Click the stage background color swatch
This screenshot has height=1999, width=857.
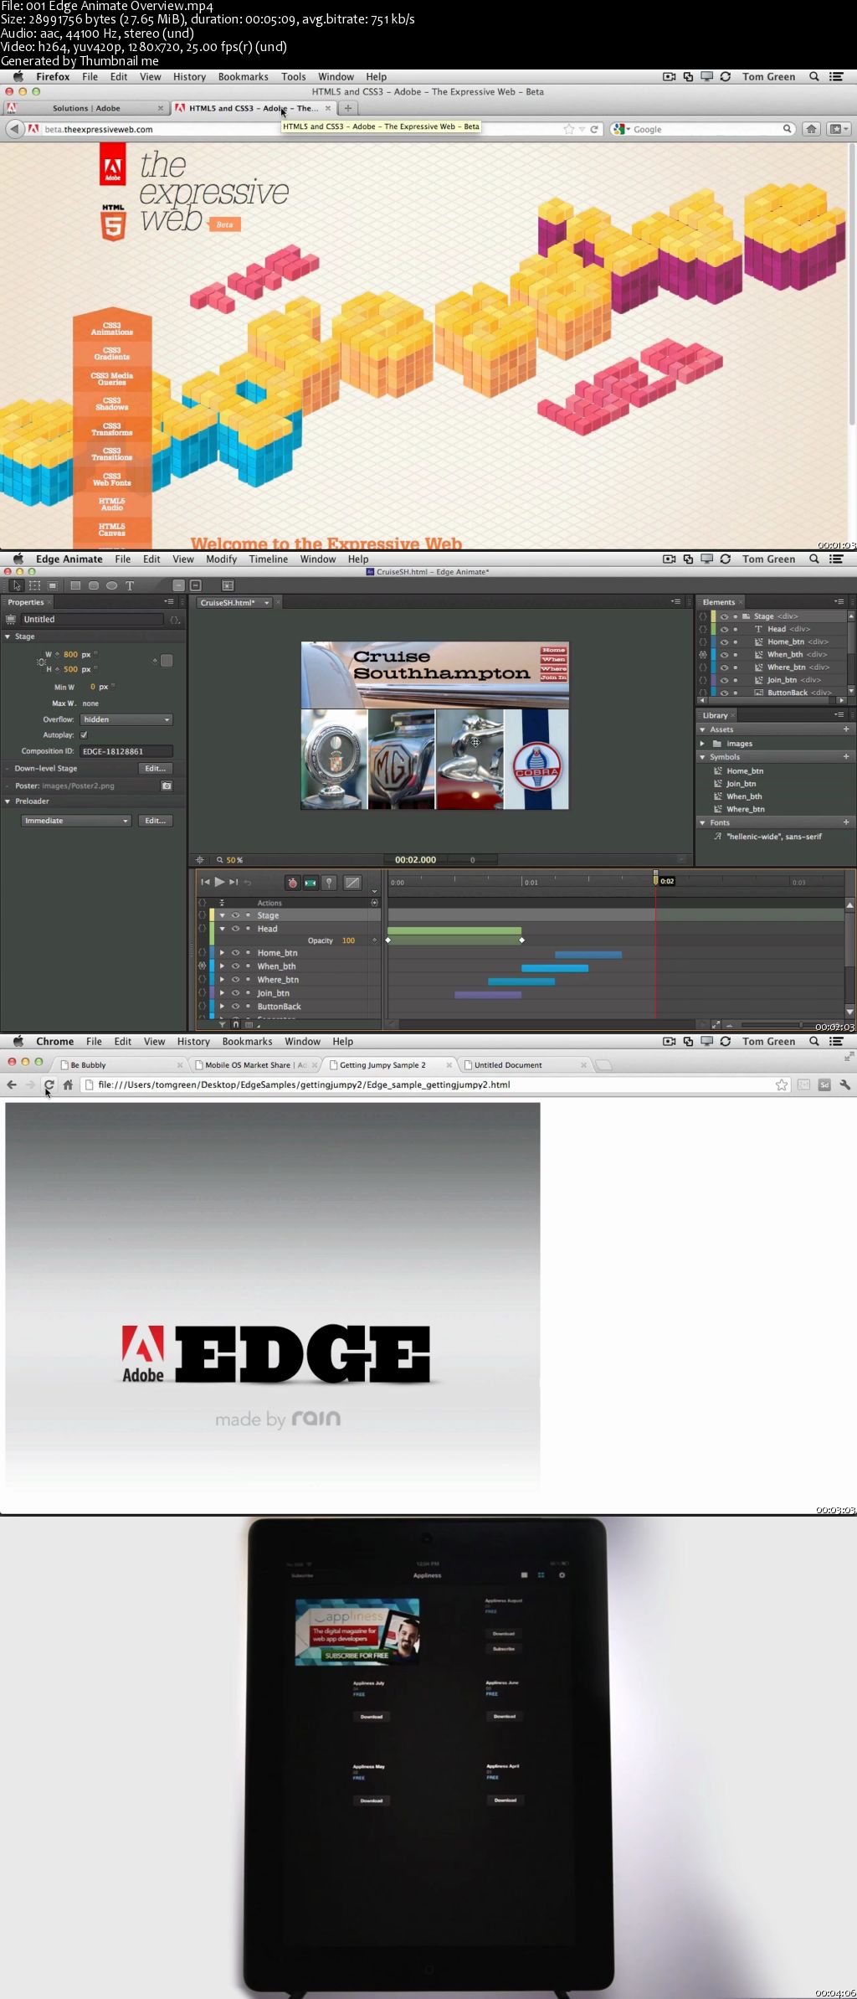tap(167, 661)
